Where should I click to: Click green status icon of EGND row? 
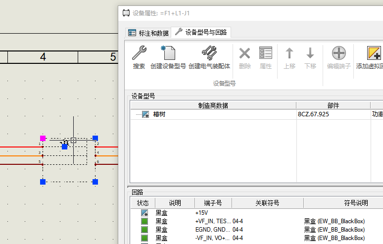144,230
